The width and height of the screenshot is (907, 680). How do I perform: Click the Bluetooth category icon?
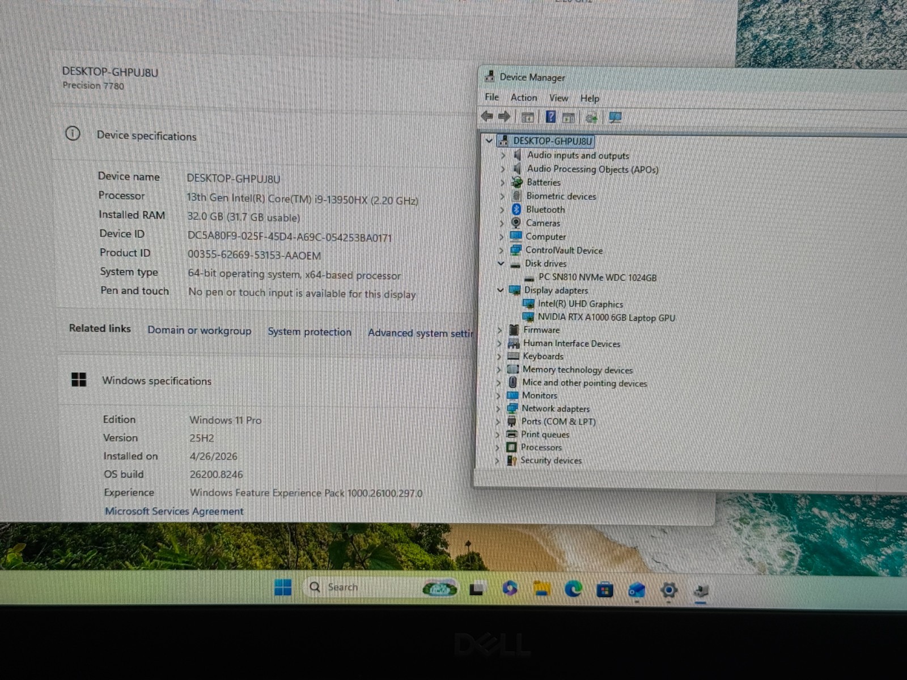click(516, 209)
